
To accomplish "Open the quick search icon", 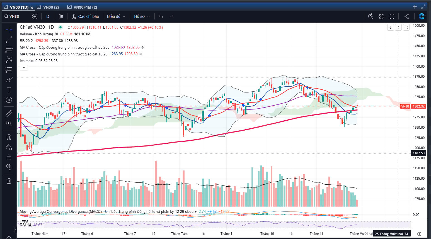I will pos(371,16).
